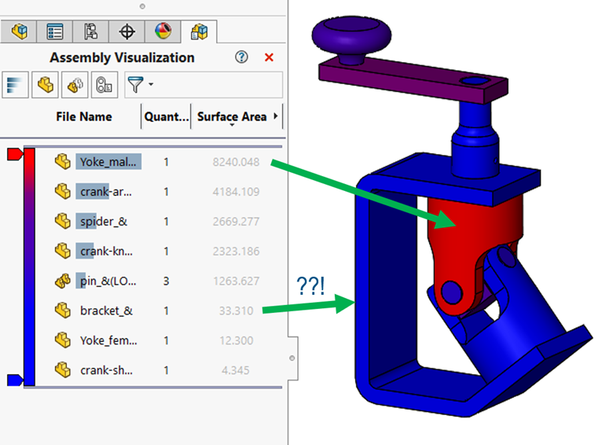Click quantity value 3 for pin row
Viewport: 613px width, 445px height.
166,281
